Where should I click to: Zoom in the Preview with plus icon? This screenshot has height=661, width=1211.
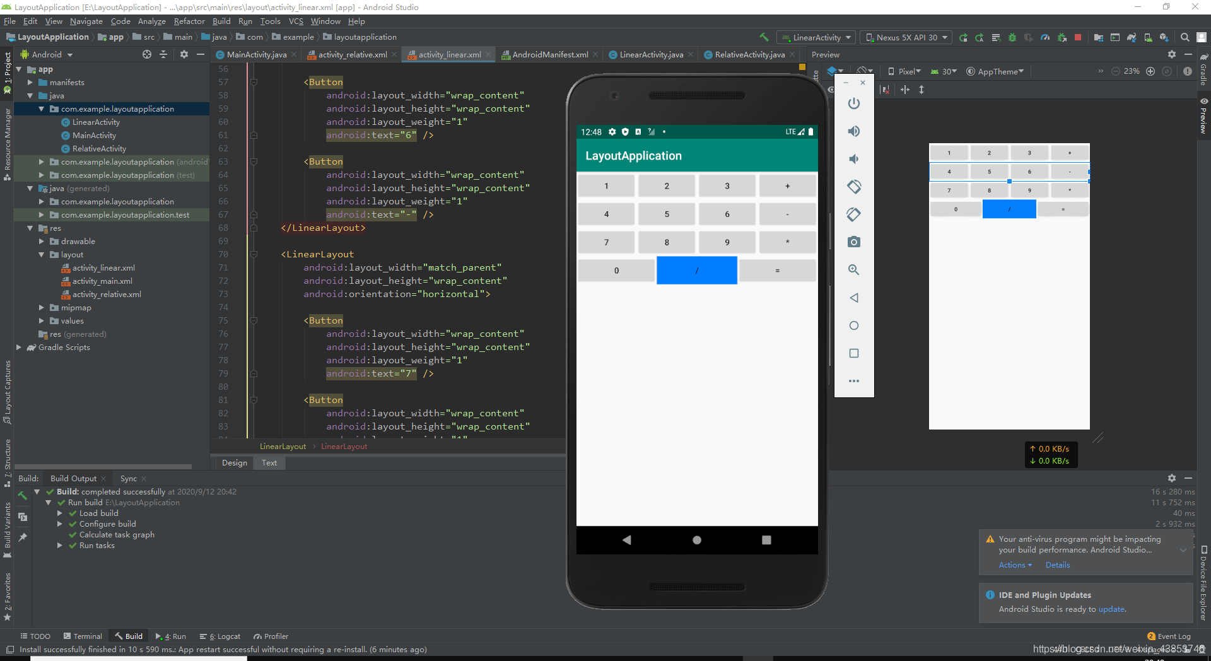coord(1150,71)
